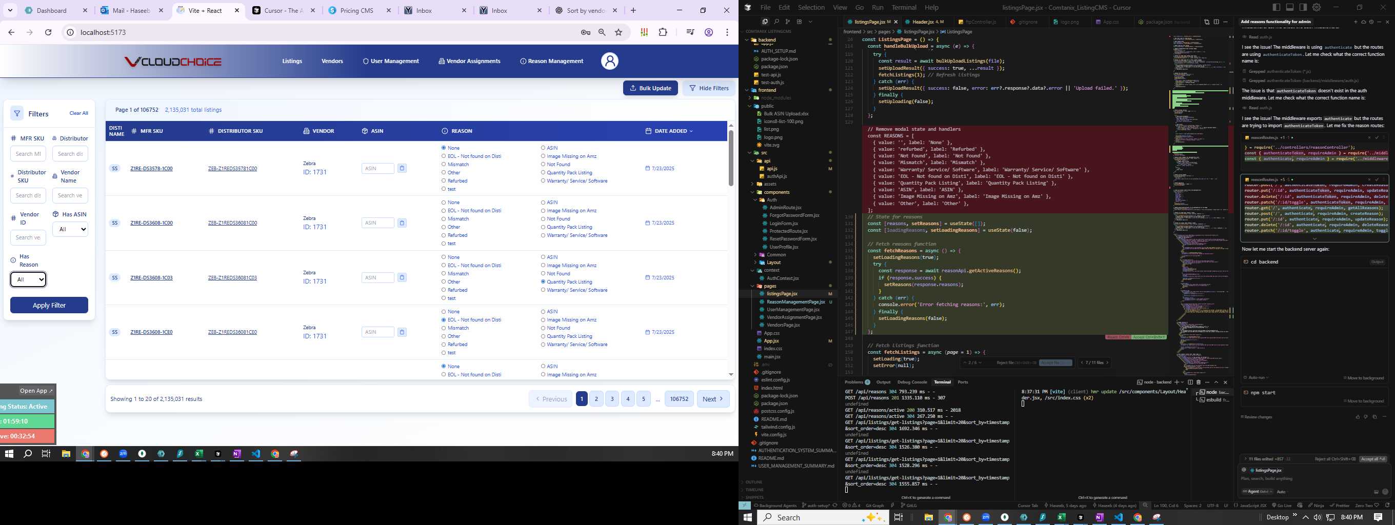
Task: Click the Apply Filter button
Action: 49,305
